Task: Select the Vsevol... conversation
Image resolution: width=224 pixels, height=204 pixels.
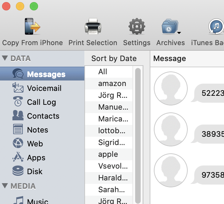Action: click(x=109, y=166)
